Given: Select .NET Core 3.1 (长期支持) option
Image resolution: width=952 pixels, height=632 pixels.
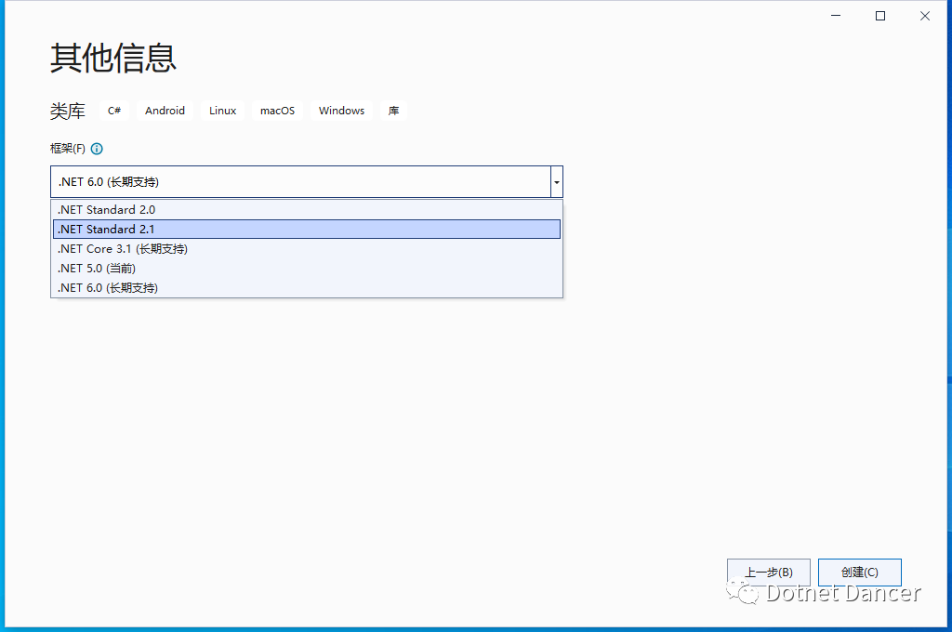Looking at the screenshot, I should 307,249.
